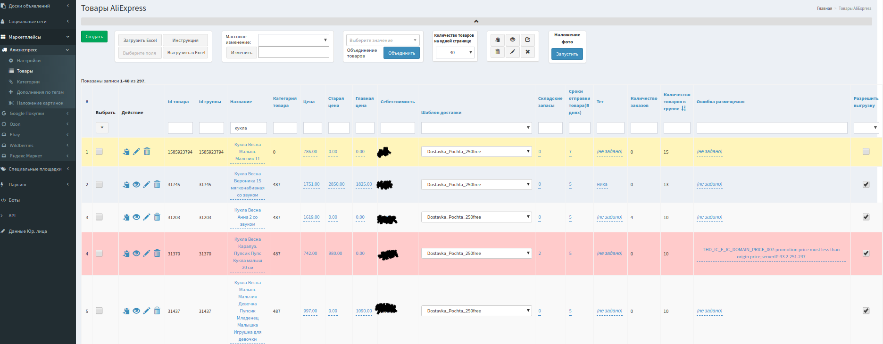Select row 2 checkbox for product 31745
Image resolution: width=883 pixels, height=344 pixels.
[x=99, y=185]
